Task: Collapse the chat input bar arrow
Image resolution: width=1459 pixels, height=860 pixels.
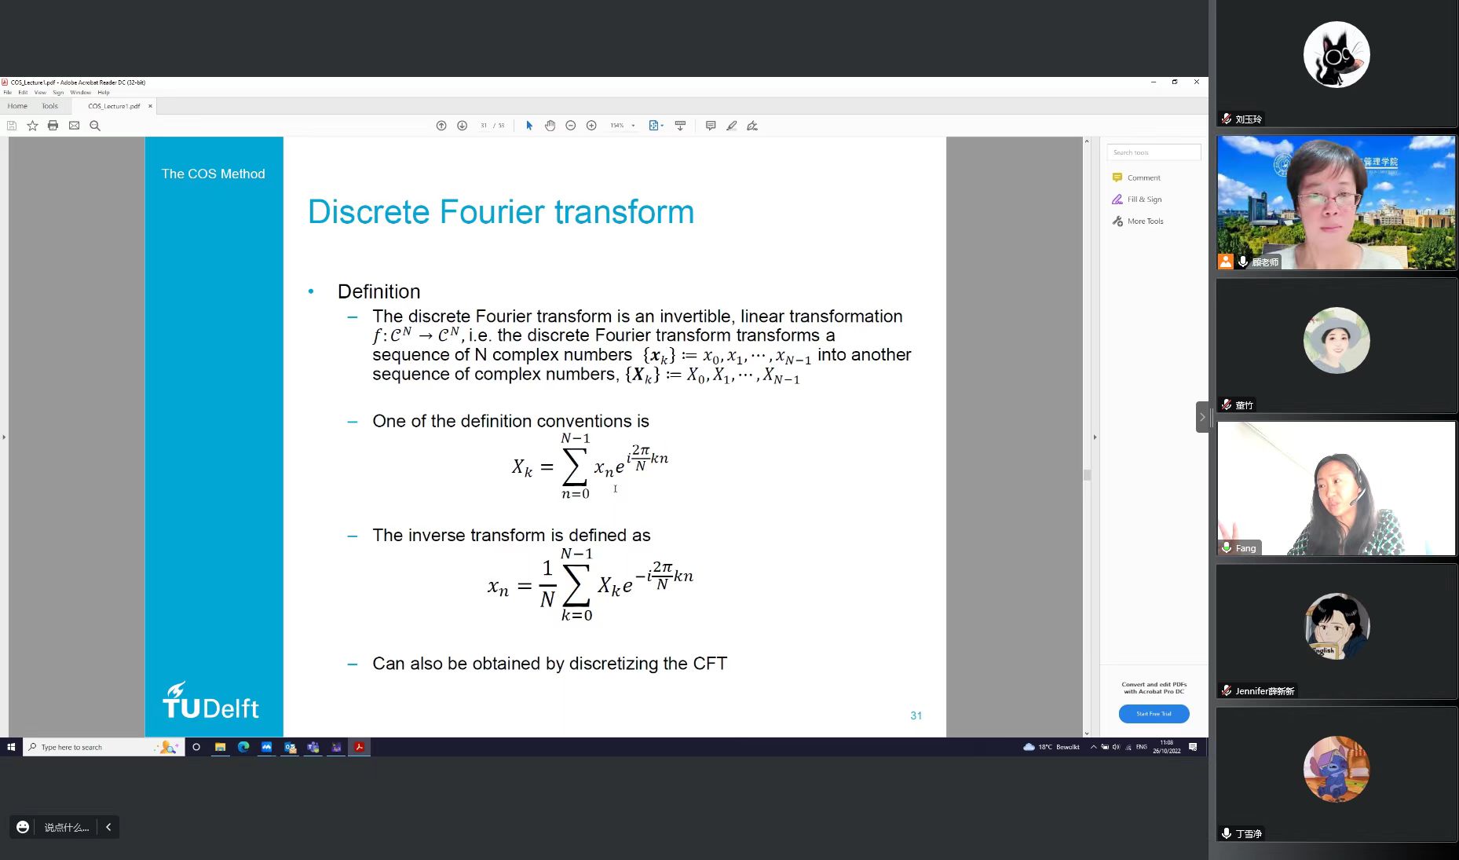Action: 108,827
